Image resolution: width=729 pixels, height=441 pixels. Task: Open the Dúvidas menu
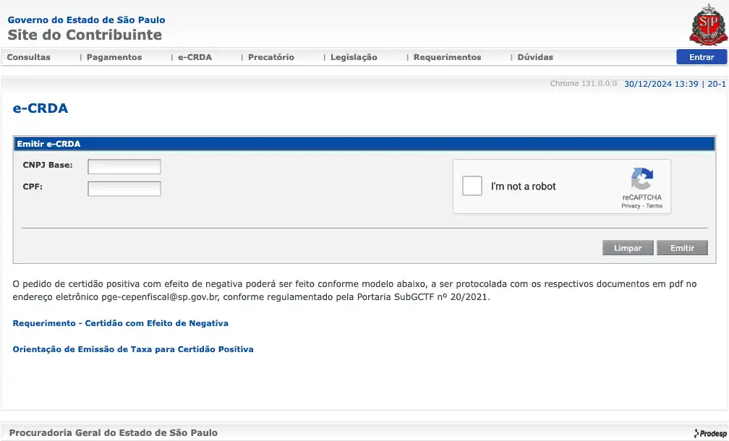coord(535,57)
